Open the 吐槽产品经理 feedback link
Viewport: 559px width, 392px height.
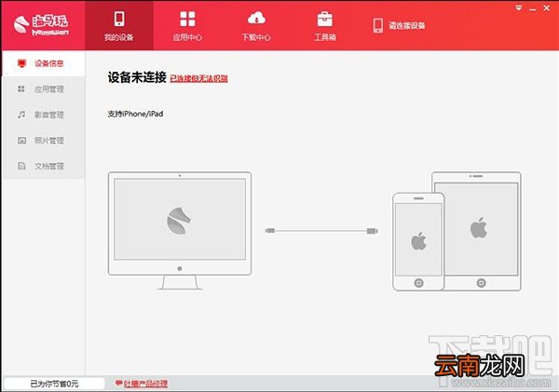point(145,384)
